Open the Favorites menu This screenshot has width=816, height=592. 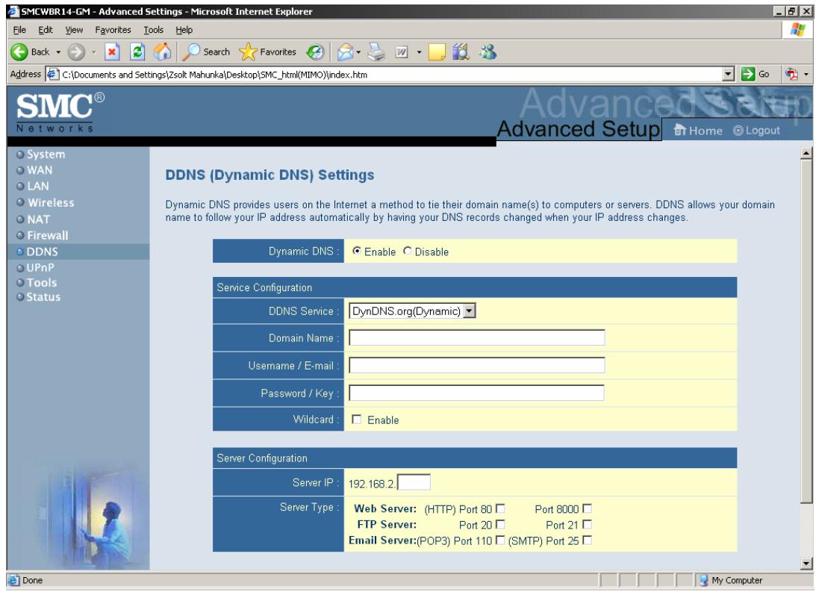(113, 30)
